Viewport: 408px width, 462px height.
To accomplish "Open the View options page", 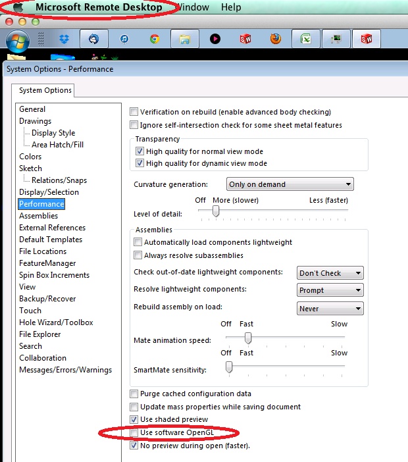I will [x=27, y=287].
